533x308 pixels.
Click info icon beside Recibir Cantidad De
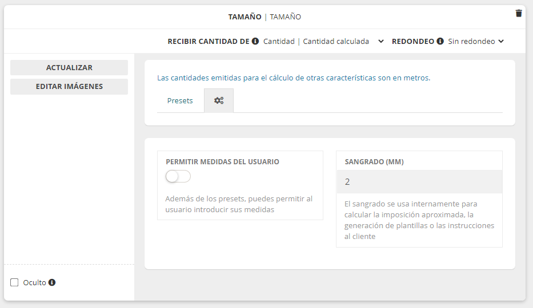[255, 41]
